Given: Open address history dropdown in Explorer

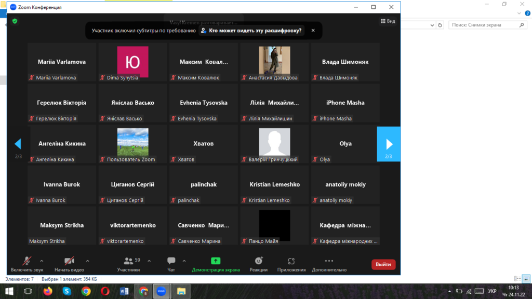Looking at the screenshot, I should click(432, 25).
